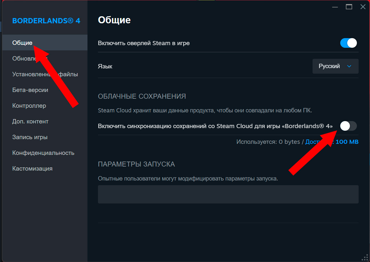This screenshot has width=370, height=262.
Task: Maximize the properties window
Action: pyautogui.click(x=349, y=7)
